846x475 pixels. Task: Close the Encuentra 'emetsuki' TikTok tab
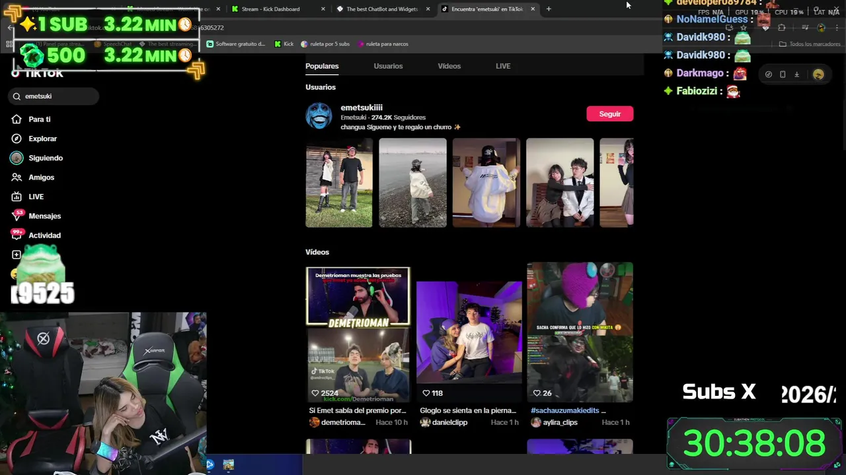533,9
